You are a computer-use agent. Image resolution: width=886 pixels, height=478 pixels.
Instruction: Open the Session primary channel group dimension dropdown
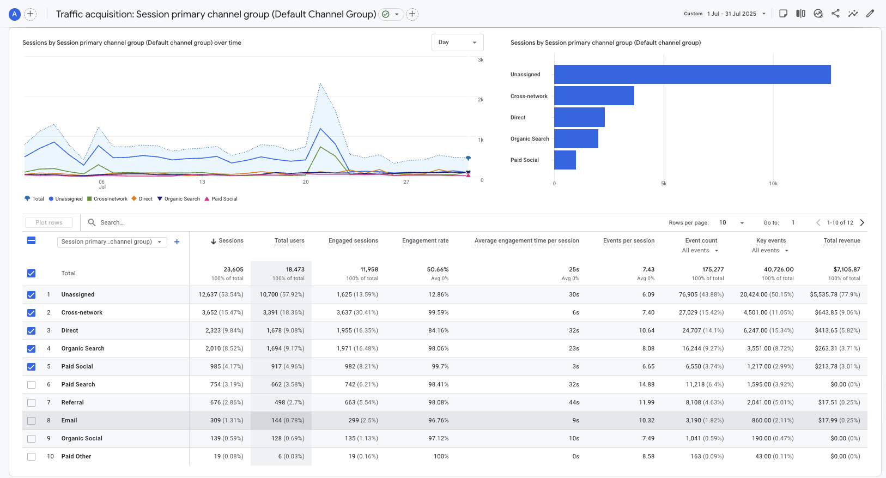(x=112, y=242)
